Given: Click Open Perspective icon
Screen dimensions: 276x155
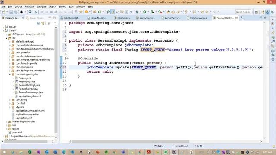Looking at the screenshot, I should click(x=257, y=12).
